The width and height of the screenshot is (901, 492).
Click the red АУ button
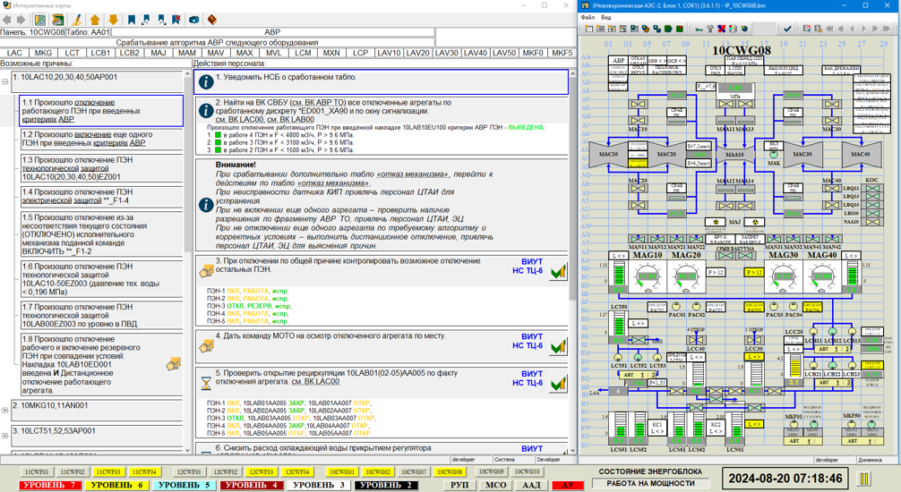pyautogui.click(x=567, y=485)
